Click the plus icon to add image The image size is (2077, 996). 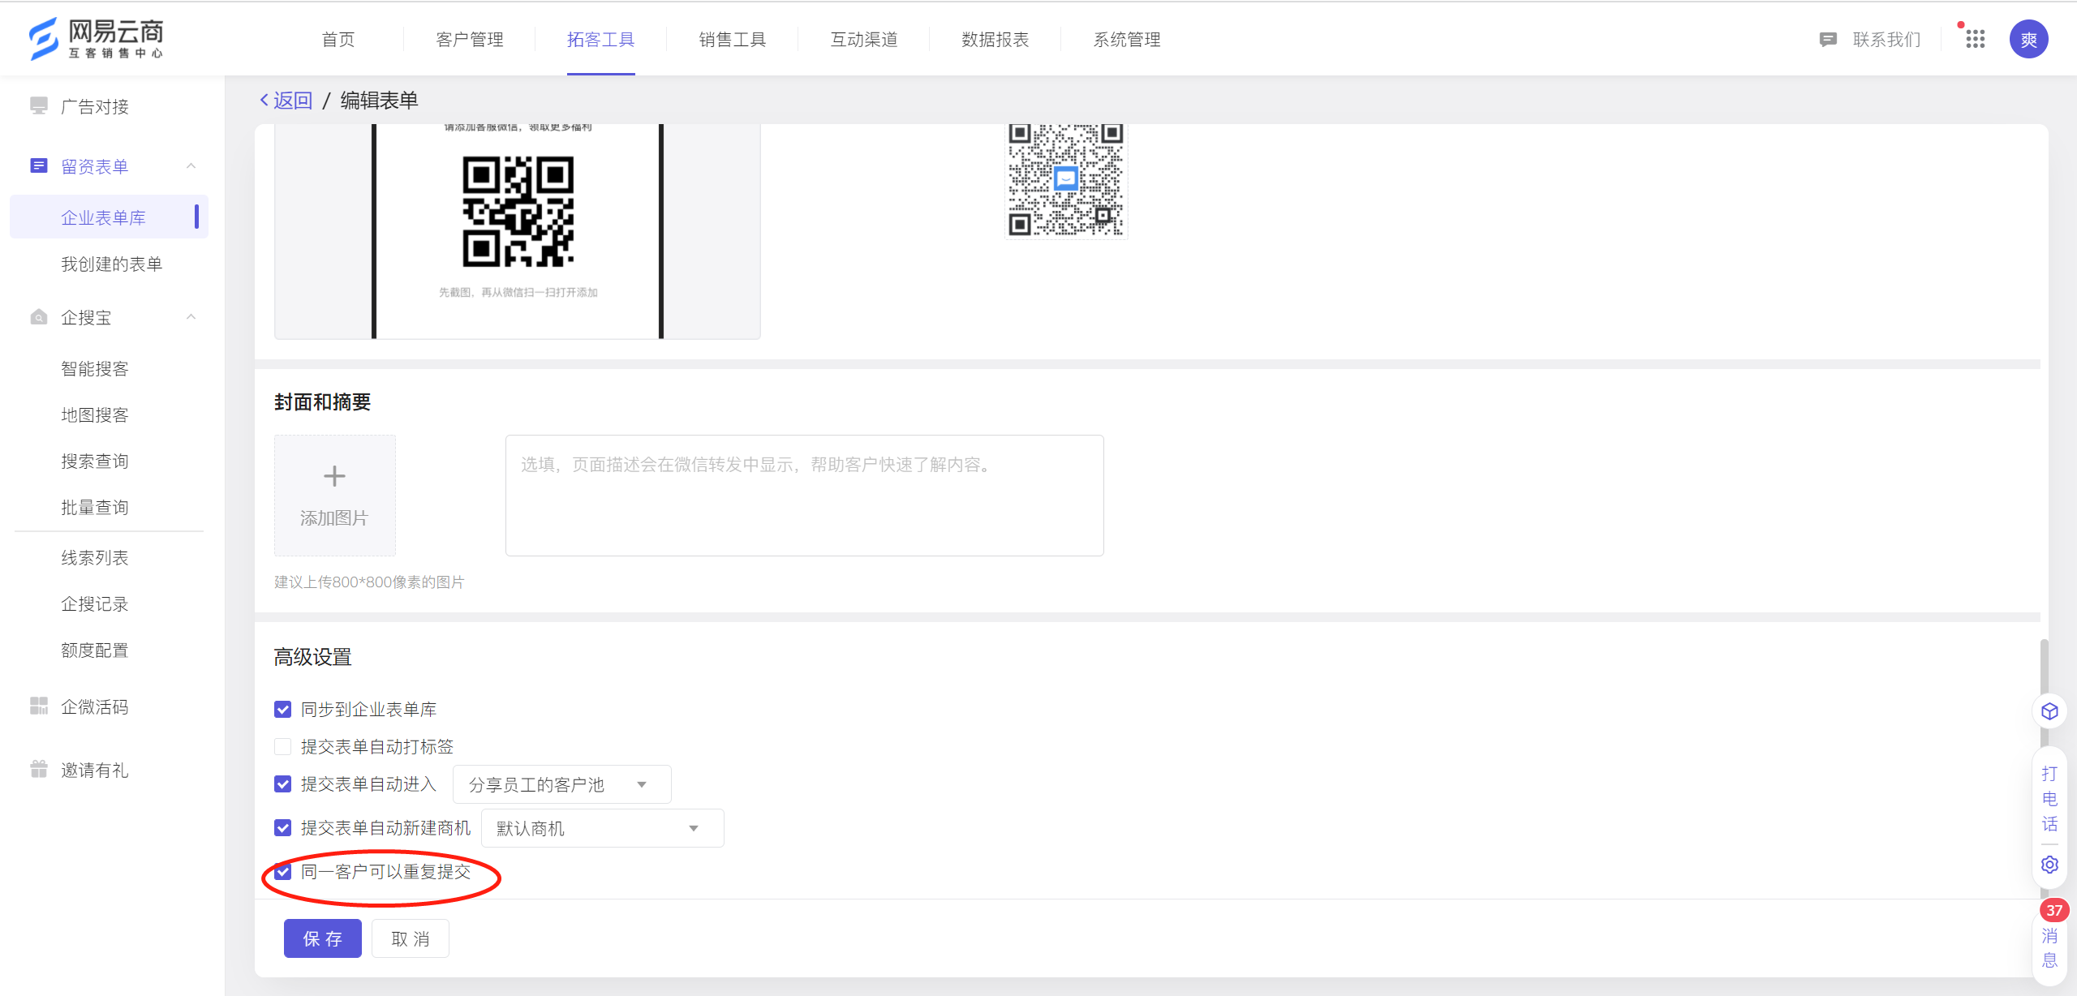pyautogui.click(x=334, y=476)
